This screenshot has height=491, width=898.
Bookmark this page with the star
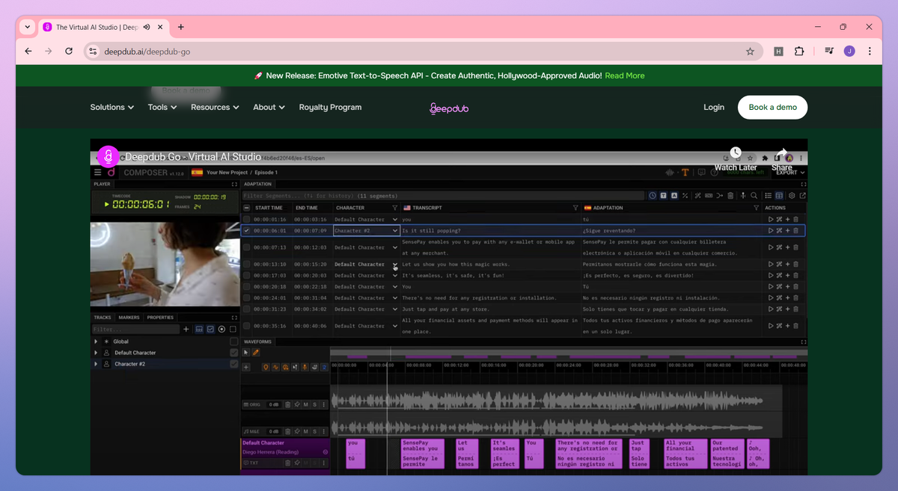coord(750,52)
